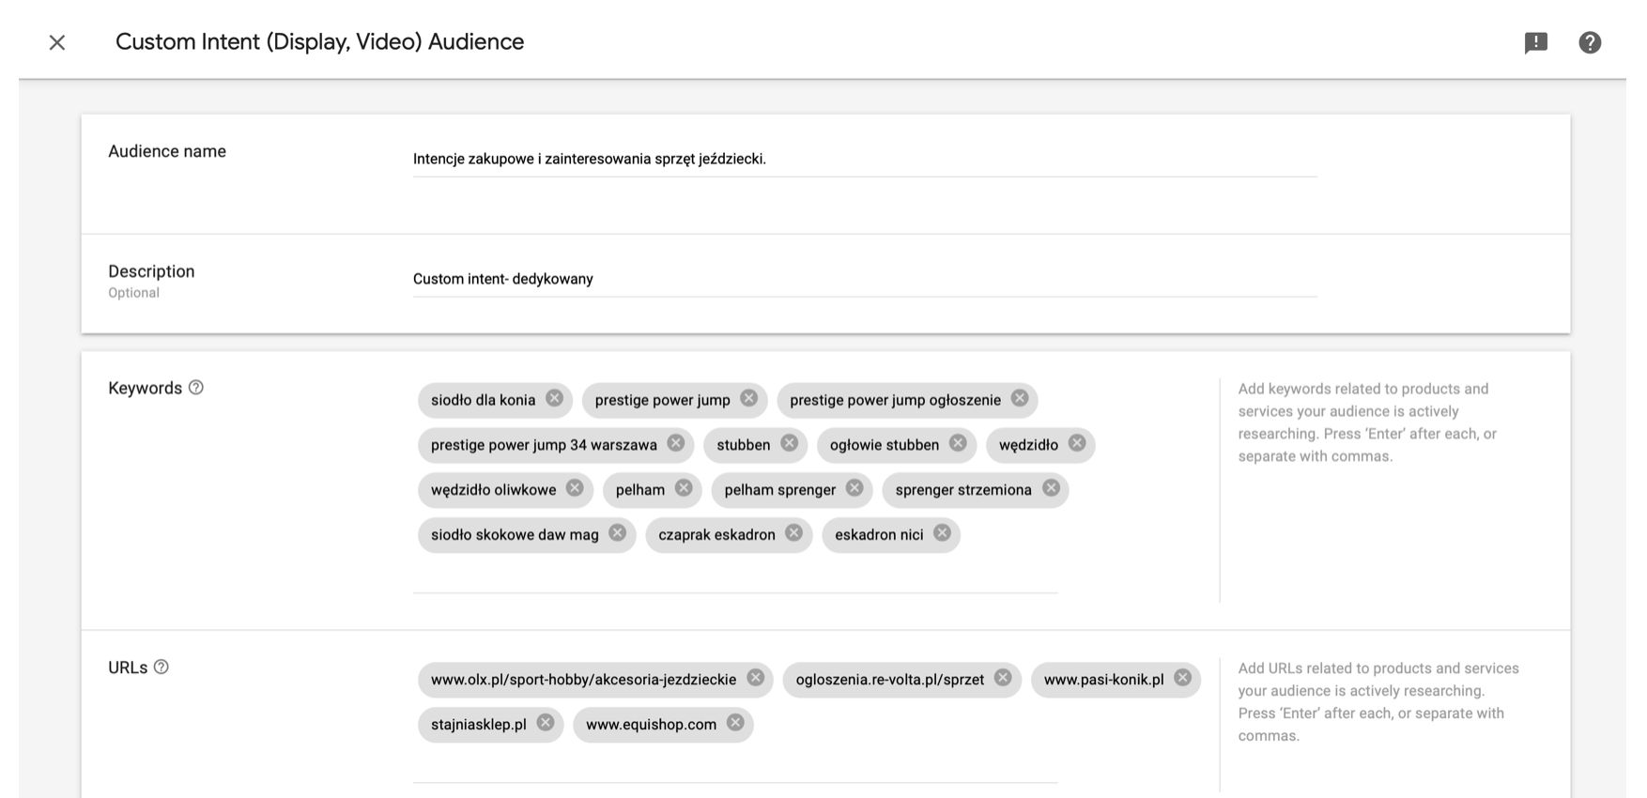Screen dimensions: 1647x798
Task: Remove the 'siodło dla konia' keyword chip
Action: 555,398
